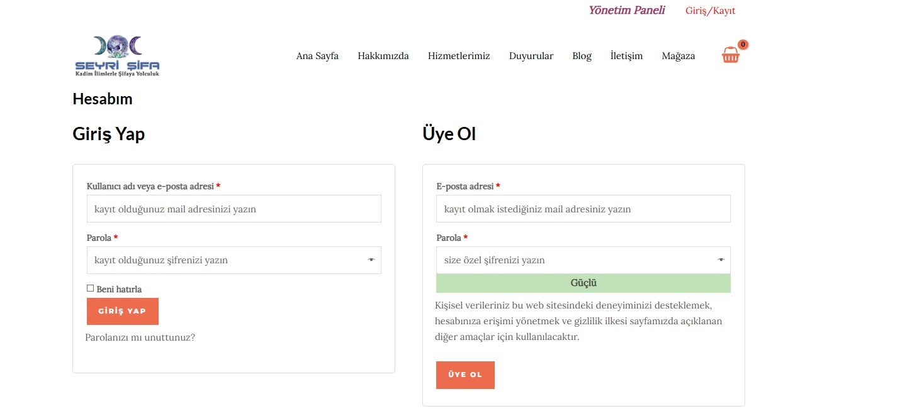Go to Hakkımızda page
The height and width of the screenshot is (416, 907).
click(x=383, y=56)
